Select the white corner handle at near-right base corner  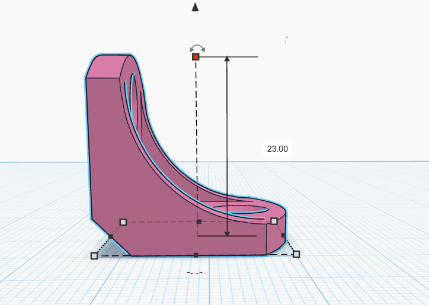tap(296, 255)
